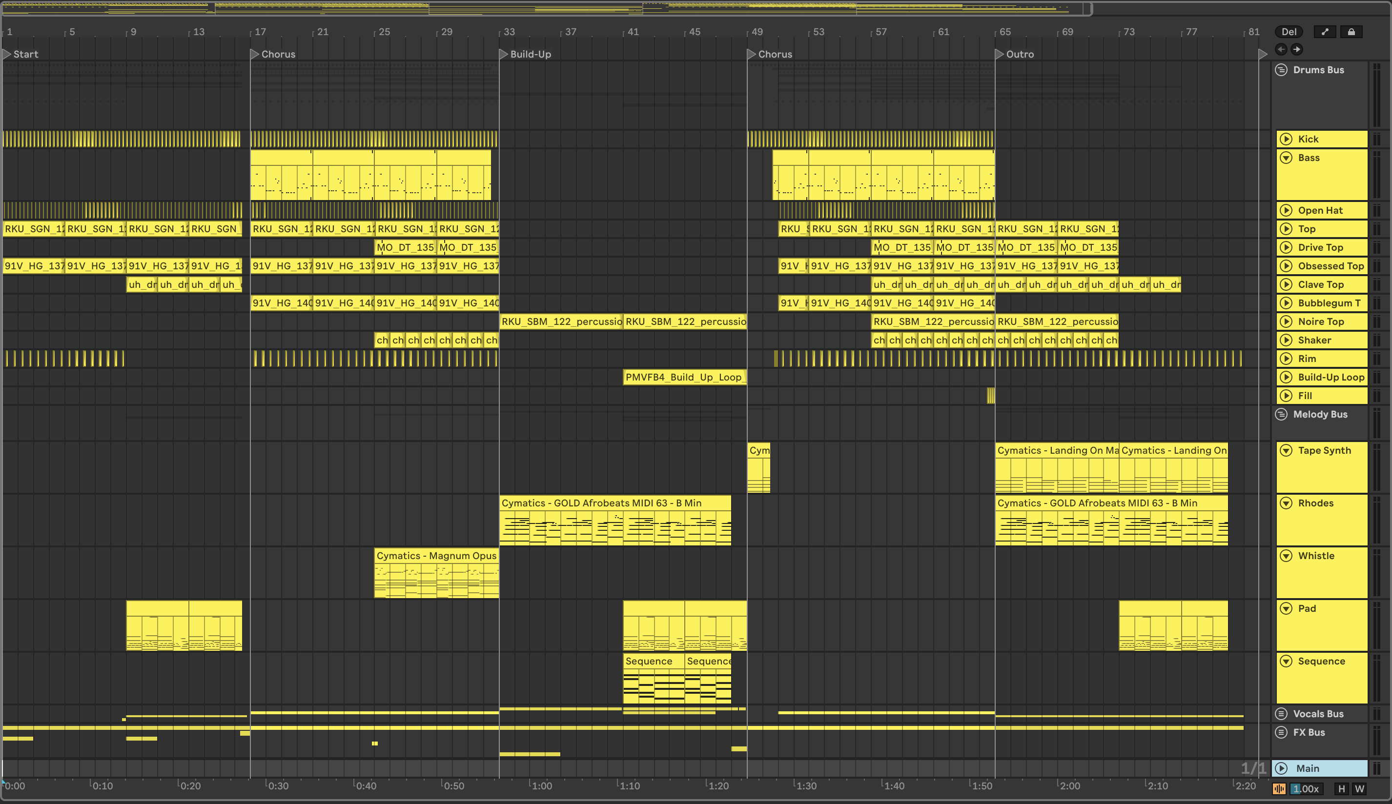The height and width of the screenshot is (804, 1392).
Task: Optimize arrangement height with H button
Action: pos(1342,789)
